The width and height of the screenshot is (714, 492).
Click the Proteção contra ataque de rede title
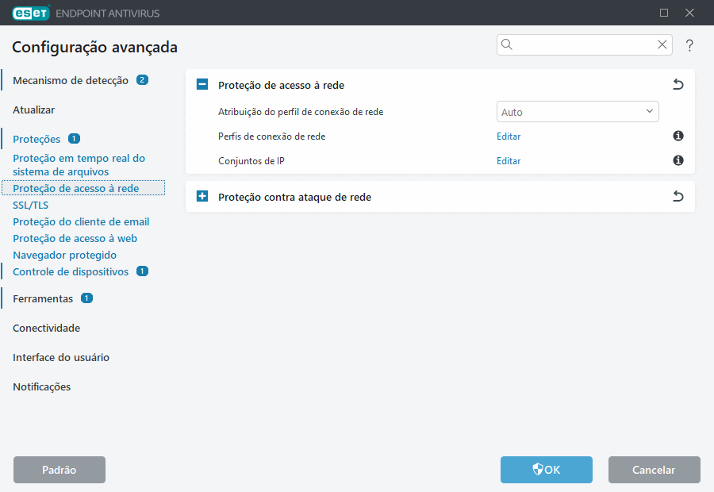pos(294,198)
